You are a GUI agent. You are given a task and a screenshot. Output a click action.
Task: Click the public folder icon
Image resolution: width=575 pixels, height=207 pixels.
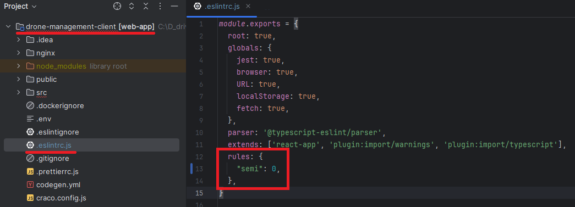pos(30,80)
